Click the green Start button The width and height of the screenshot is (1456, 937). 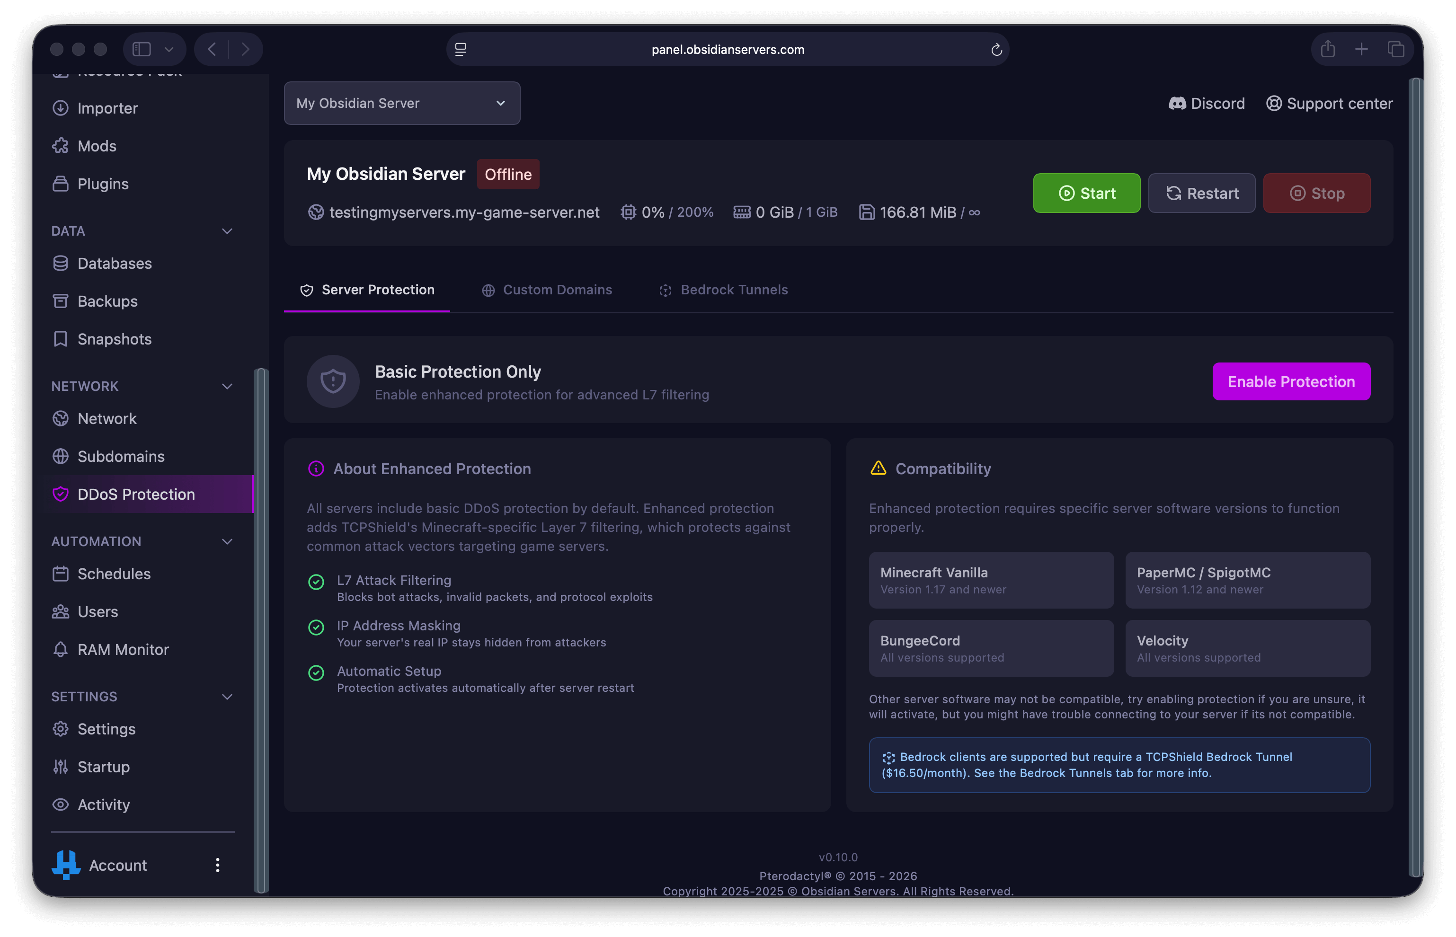tap(1086, 194)
